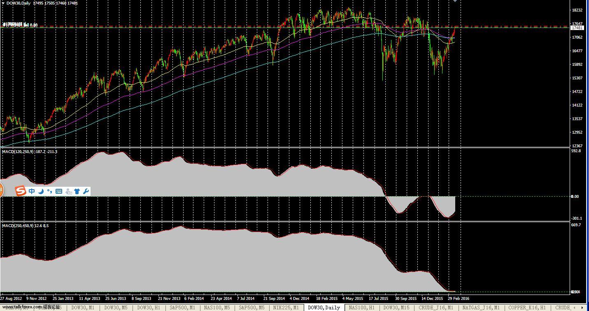Click the 30 Sep 2015 date label
Screen dimensions: 589x311
(x=406, y=299)
